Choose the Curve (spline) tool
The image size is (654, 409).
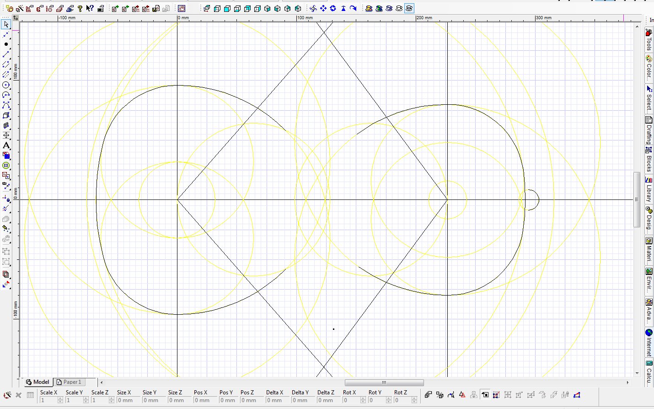pos(6,105)
